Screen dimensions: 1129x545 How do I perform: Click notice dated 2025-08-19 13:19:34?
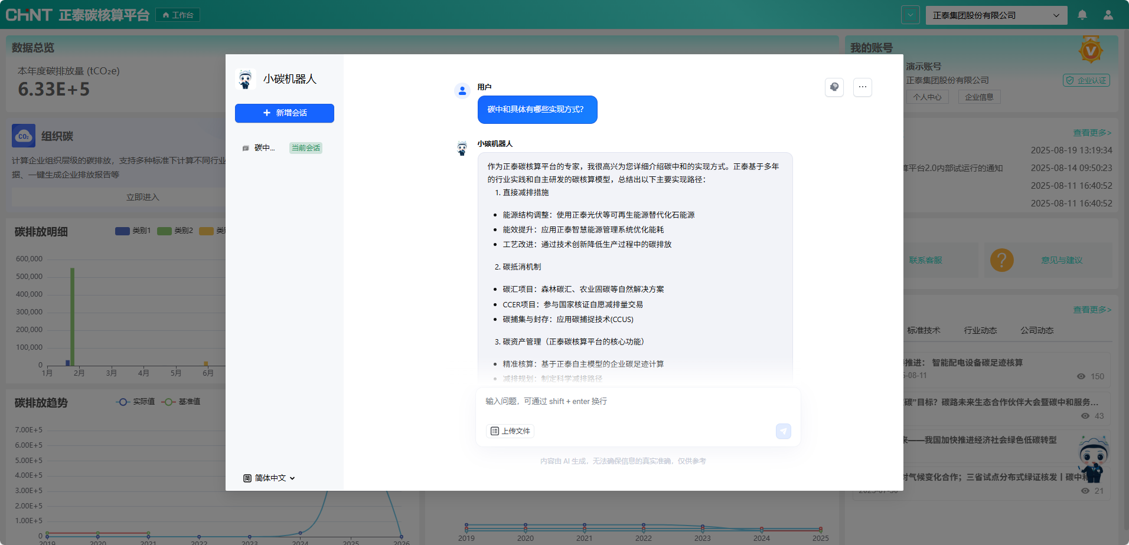[1071, 150]
